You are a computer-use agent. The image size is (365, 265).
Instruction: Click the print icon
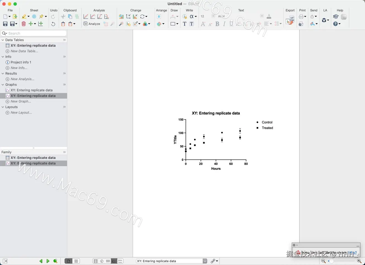301,17
